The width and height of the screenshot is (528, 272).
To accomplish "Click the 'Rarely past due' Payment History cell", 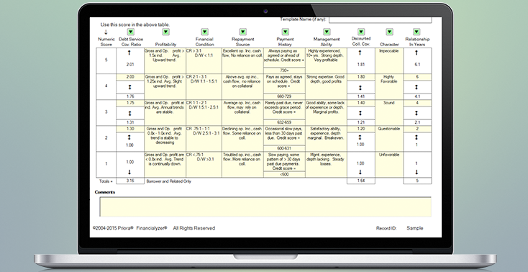I will pos(285,109).
